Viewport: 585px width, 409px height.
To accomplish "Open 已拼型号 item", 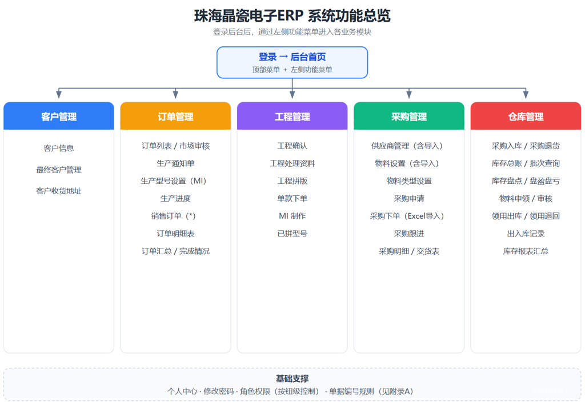I will pos(292,234).
